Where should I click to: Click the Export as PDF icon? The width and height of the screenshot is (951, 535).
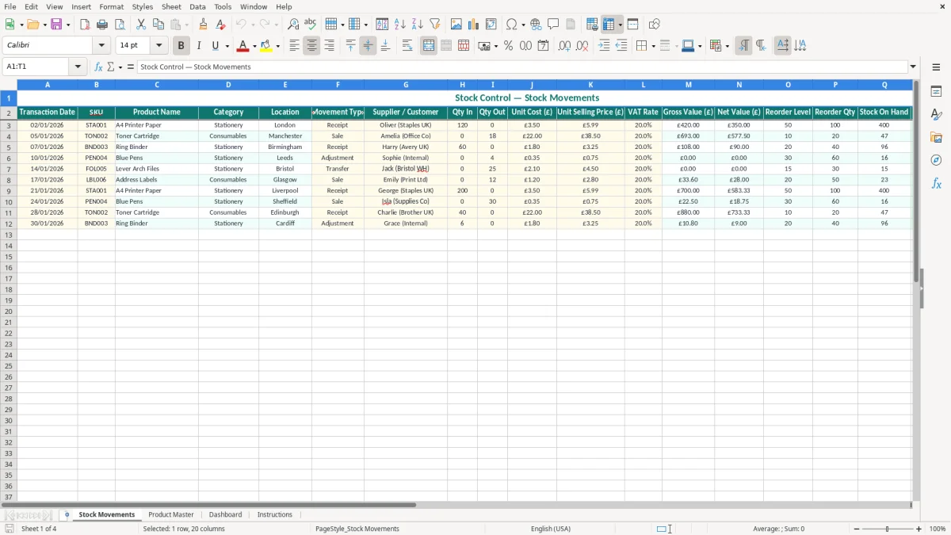point(85,25)
